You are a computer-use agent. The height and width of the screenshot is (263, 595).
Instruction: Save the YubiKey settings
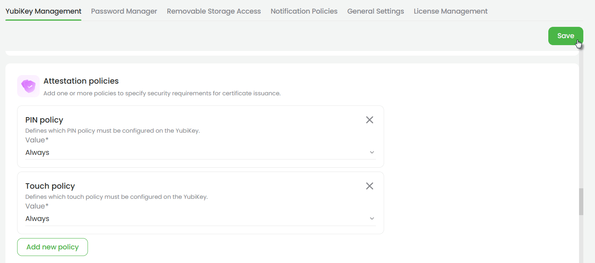[x=566, y=36]
